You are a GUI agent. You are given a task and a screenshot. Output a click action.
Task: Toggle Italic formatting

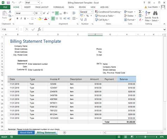(x=21, y=18)
